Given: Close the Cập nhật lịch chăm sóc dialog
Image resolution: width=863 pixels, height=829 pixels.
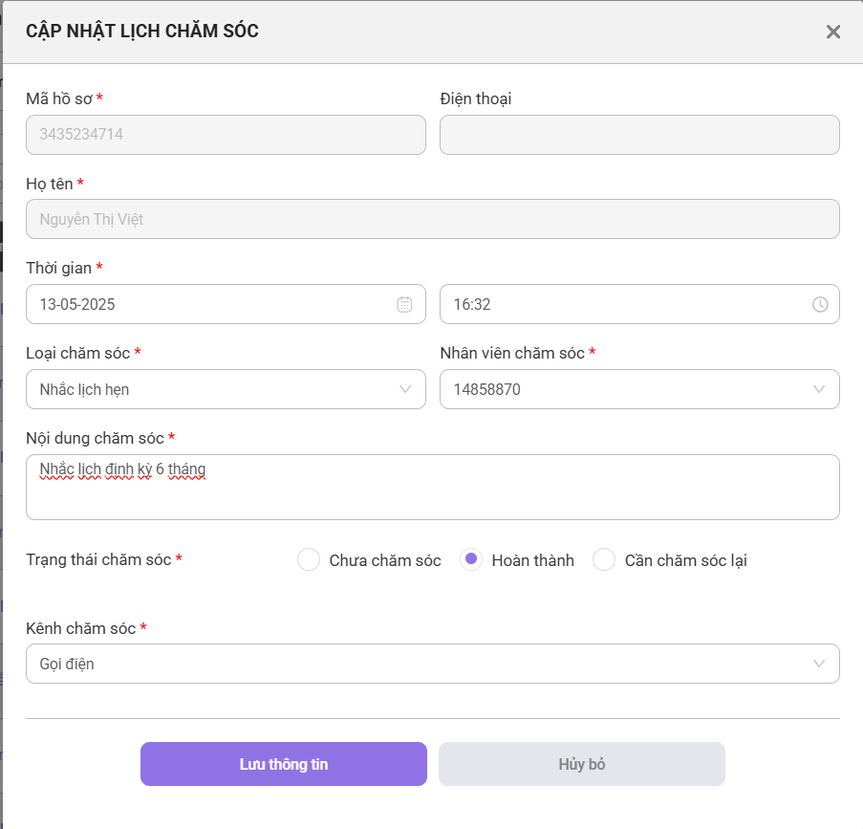Looking at the screenshot, I should pyautogui.click(x=832, y=32).
